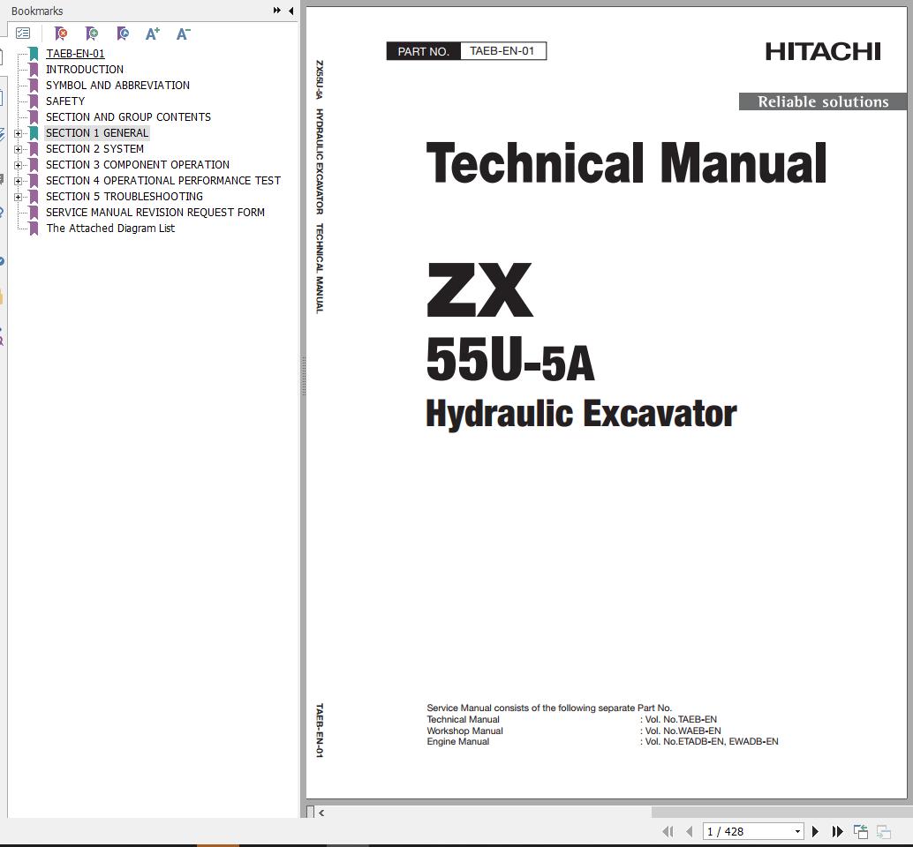Expand SECTION 5 TROUBLESHOOTING tree node
The height and width of the screenshot is (847, 913).
click(18, 197)
